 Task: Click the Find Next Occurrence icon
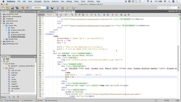click(79, 15)
